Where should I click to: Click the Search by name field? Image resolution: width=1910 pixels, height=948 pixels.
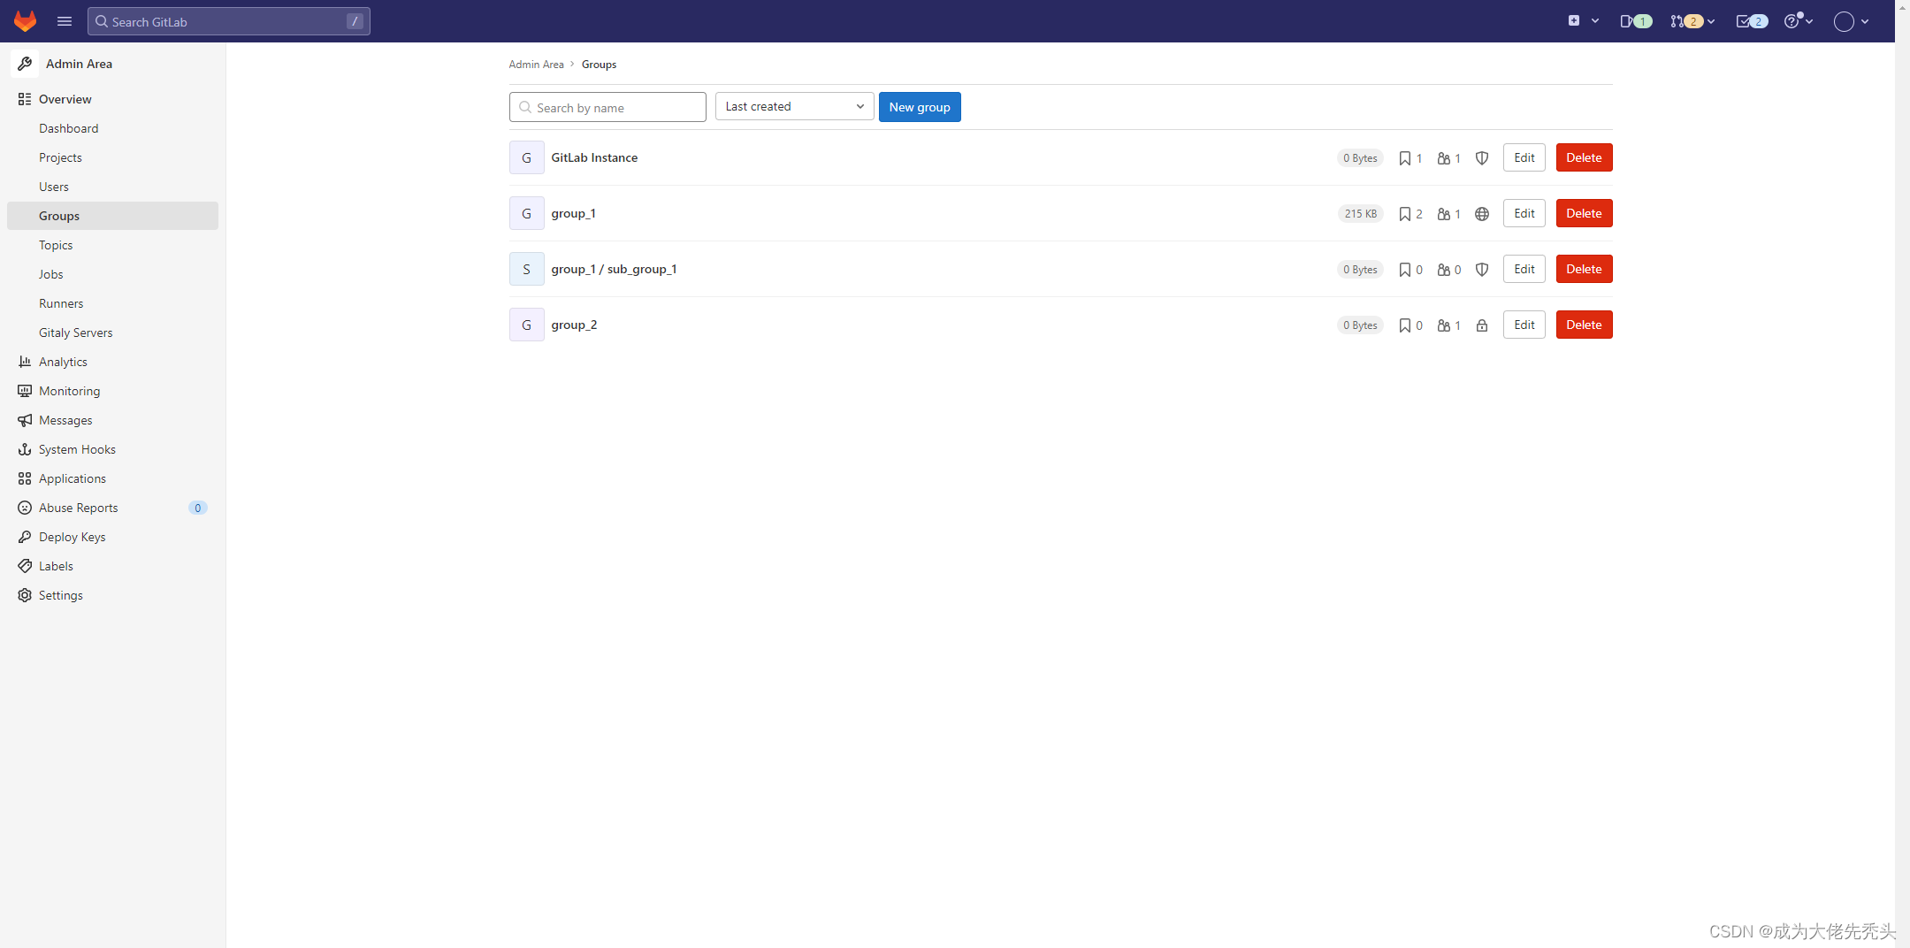tap(607, 107)
